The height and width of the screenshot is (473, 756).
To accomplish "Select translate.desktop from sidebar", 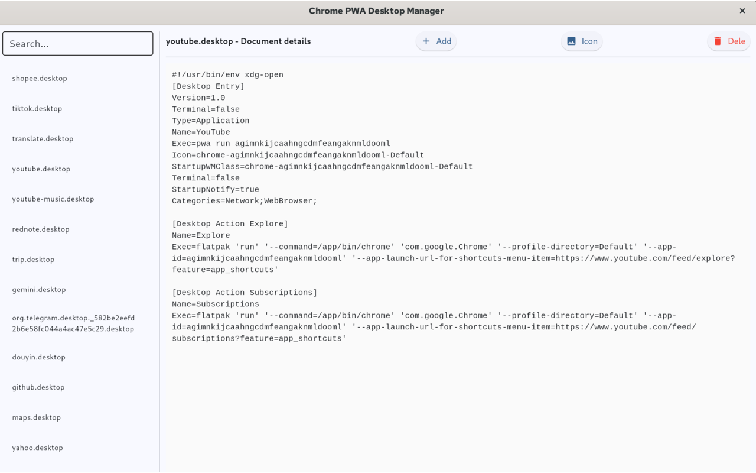I will coord(43,138).
